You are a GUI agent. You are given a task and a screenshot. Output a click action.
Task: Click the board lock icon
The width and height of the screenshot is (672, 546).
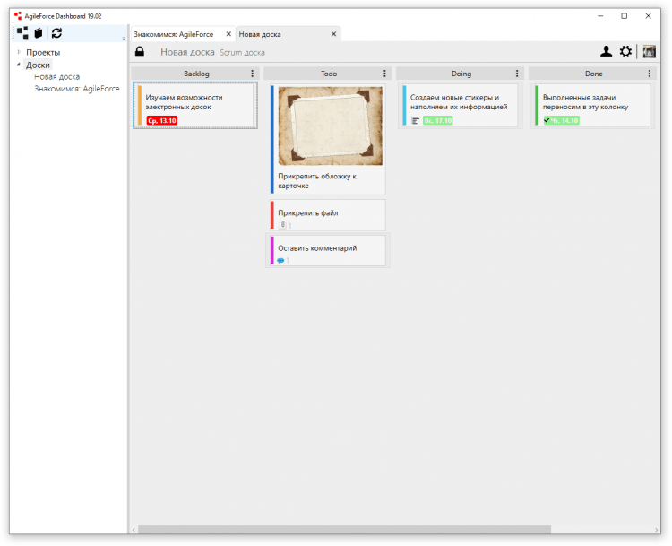(x=140, y=52)
